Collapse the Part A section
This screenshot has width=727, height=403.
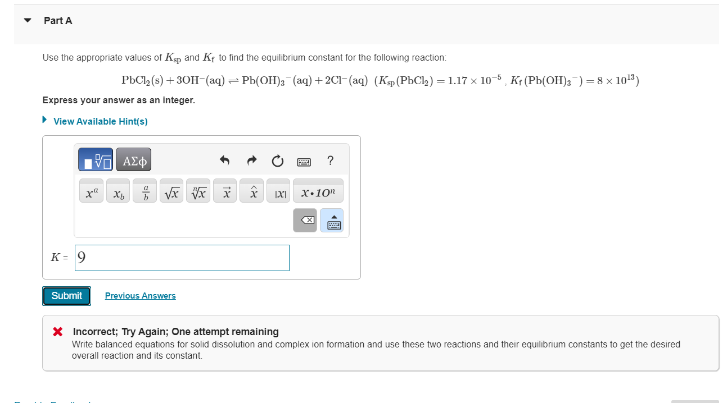point(27,20)
